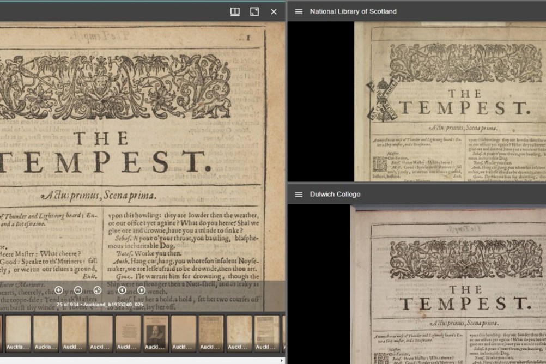
Task: Select the thumbnail immediately left of the portrait
Action: [x=128, y=333]
